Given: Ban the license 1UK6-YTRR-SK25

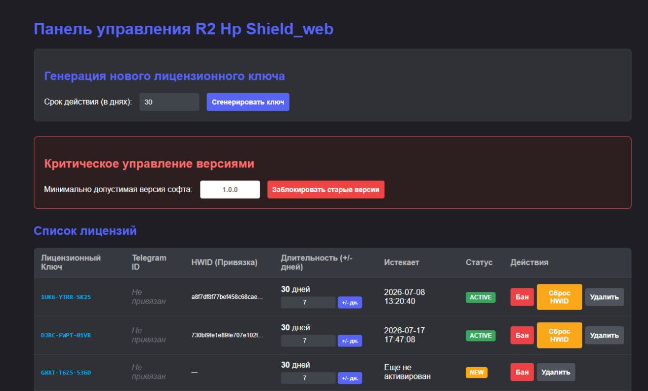Looking at the screenshot, I should click(x=522, y=297).
